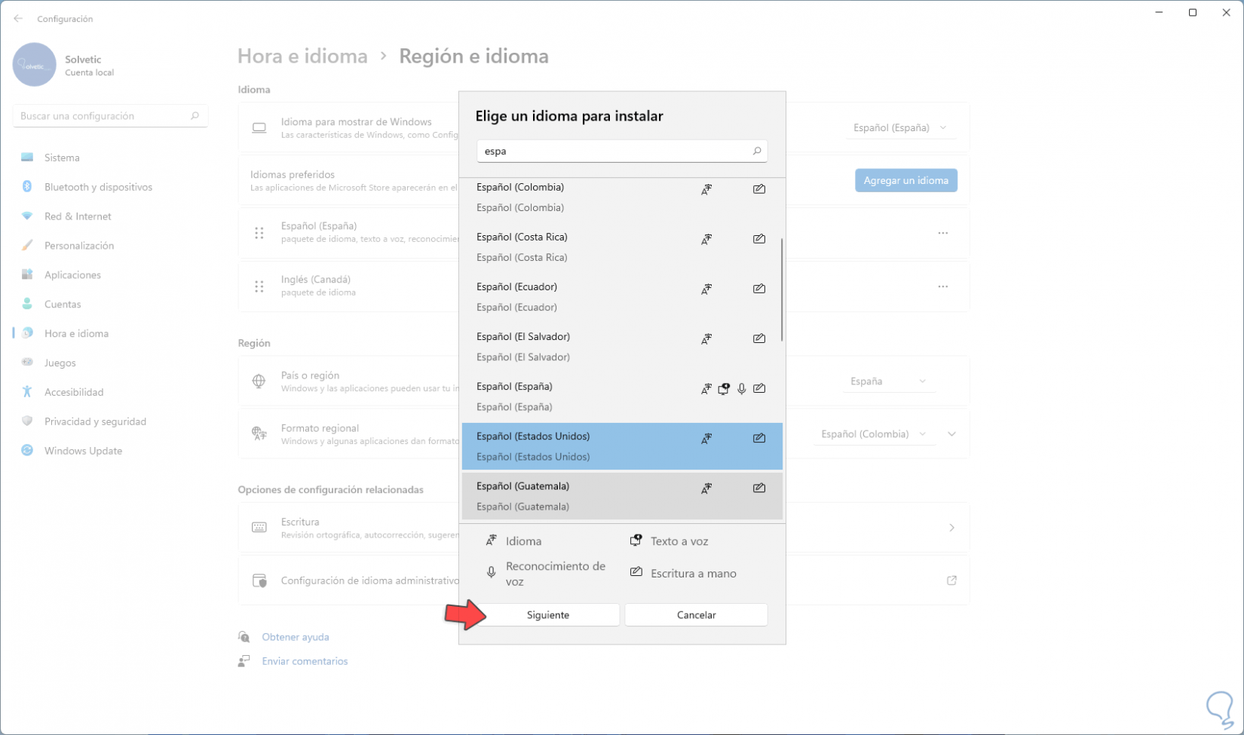Screen dimensions: 1244x735
Task: Click the Solvetic account avatar
Action: click(x=35, y=65)
